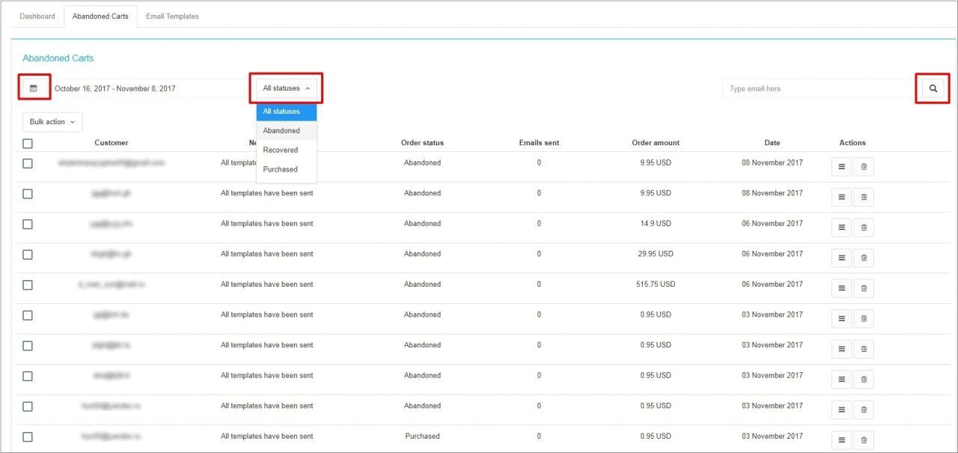Viewport: 958px width, 453px height.
Task: Click the Order status column header
Action: [x=422, y=143]
